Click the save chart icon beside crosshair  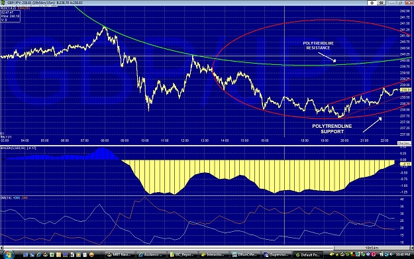[x=382, y=3]
